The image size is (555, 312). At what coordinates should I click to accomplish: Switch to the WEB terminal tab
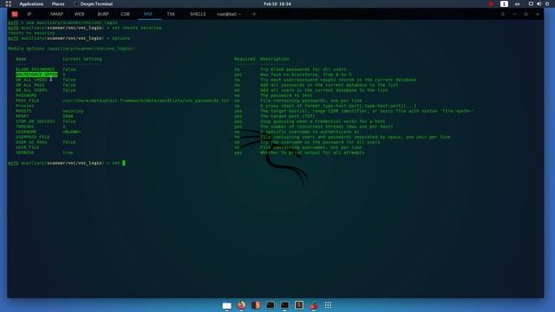[x=79, y=14]
